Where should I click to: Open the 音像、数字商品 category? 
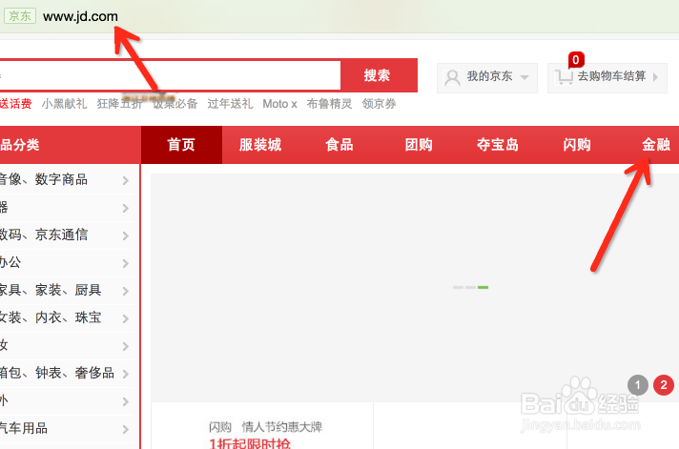(44, 179)
